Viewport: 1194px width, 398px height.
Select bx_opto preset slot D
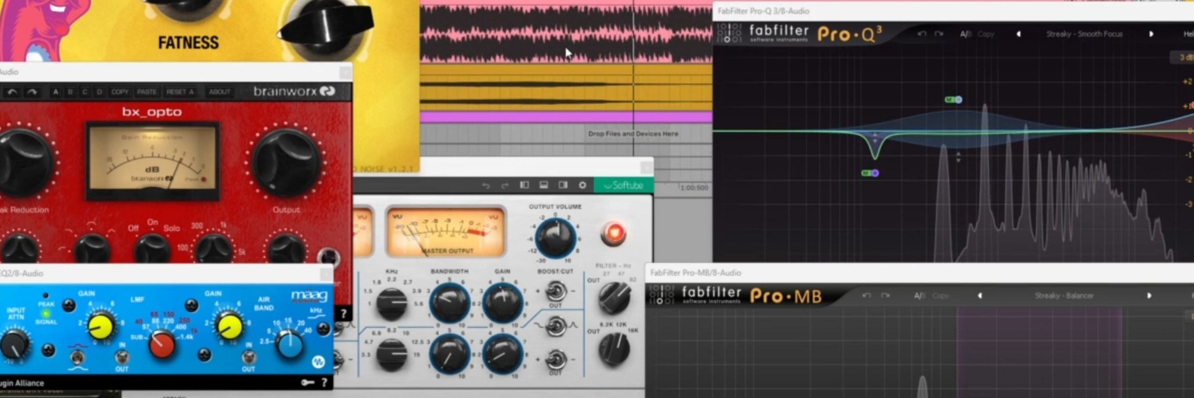99,92
